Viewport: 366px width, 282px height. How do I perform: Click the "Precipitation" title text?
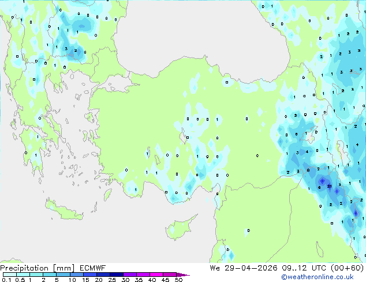point(24,268)
